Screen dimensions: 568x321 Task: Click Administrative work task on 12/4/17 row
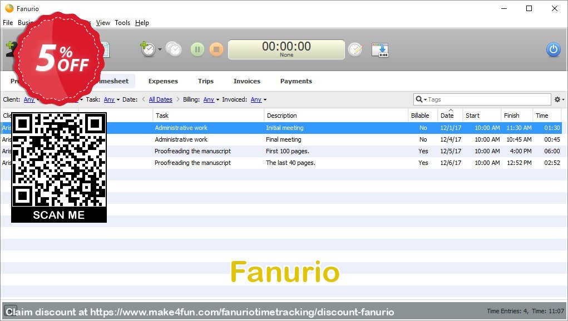(x=181, y=139)
